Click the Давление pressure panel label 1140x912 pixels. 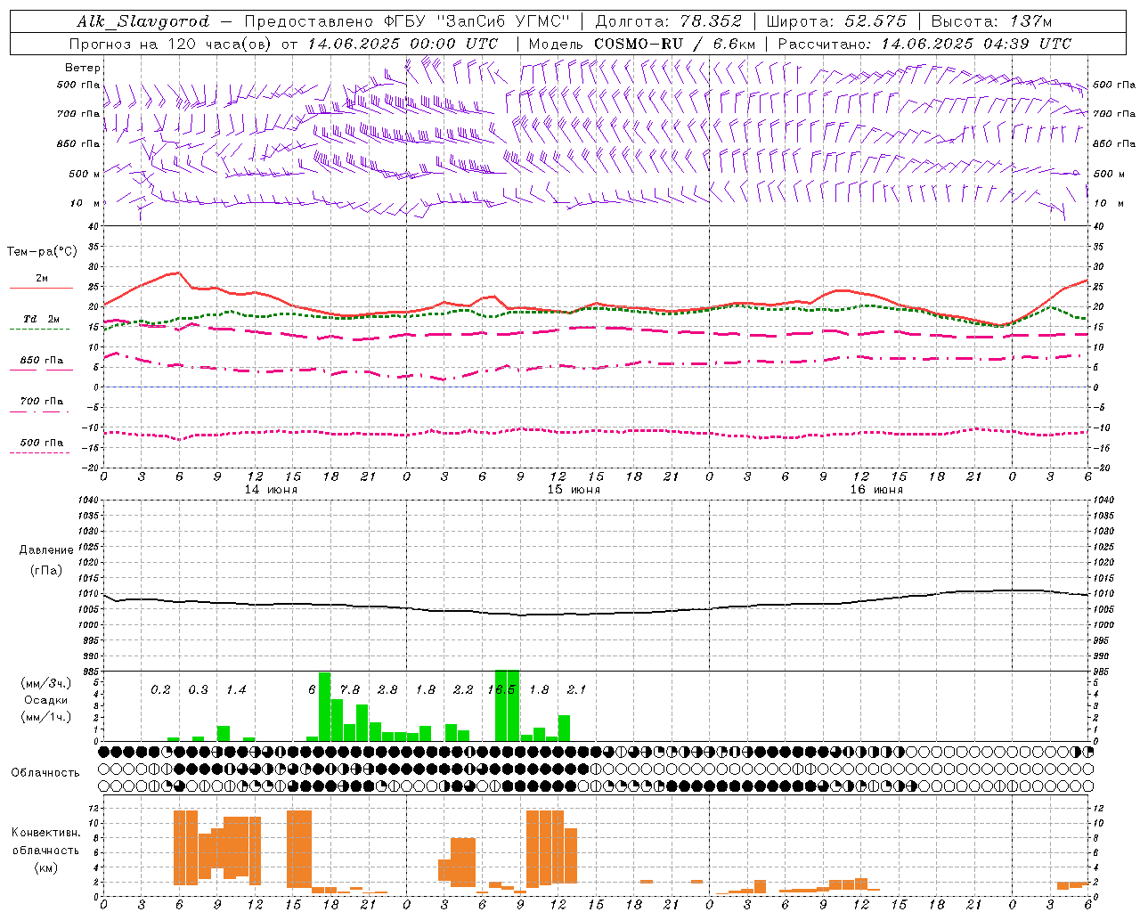(x=46, y=550)
